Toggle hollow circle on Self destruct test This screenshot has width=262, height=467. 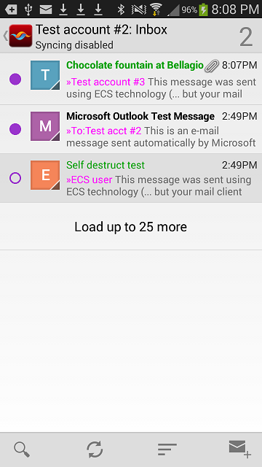15,178
